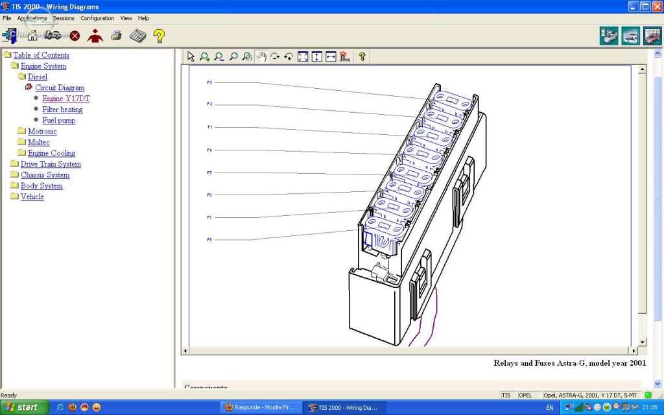Open the Help menu

143,18
